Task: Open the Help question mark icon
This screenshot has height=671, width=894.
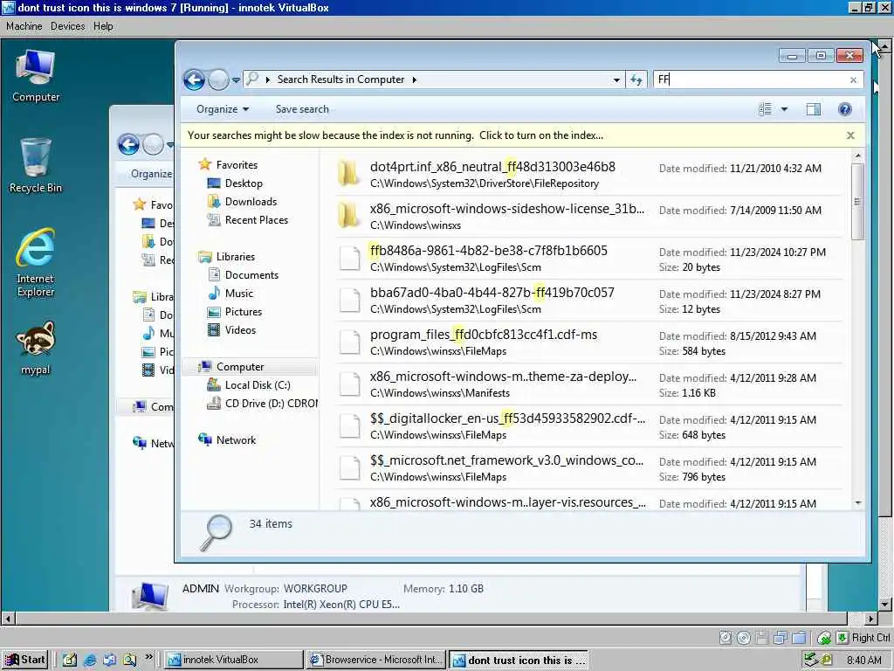Action: [x=844, y=109]
